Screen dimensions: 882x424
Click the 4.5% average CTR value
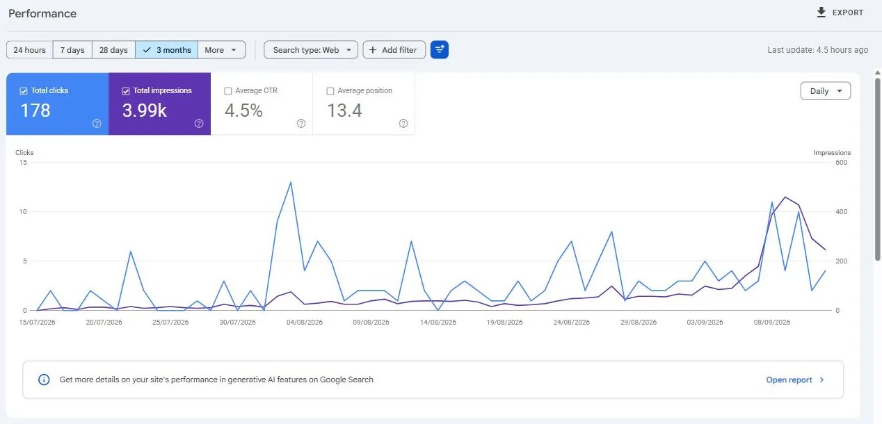tap(243, 110)
